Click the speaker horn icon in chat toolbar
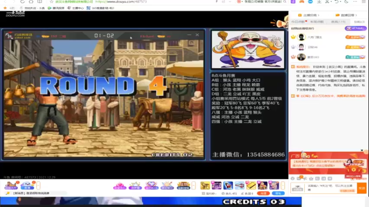Image resolution: width=369 pixels, height=207 pixels. (x=305, y=178)
